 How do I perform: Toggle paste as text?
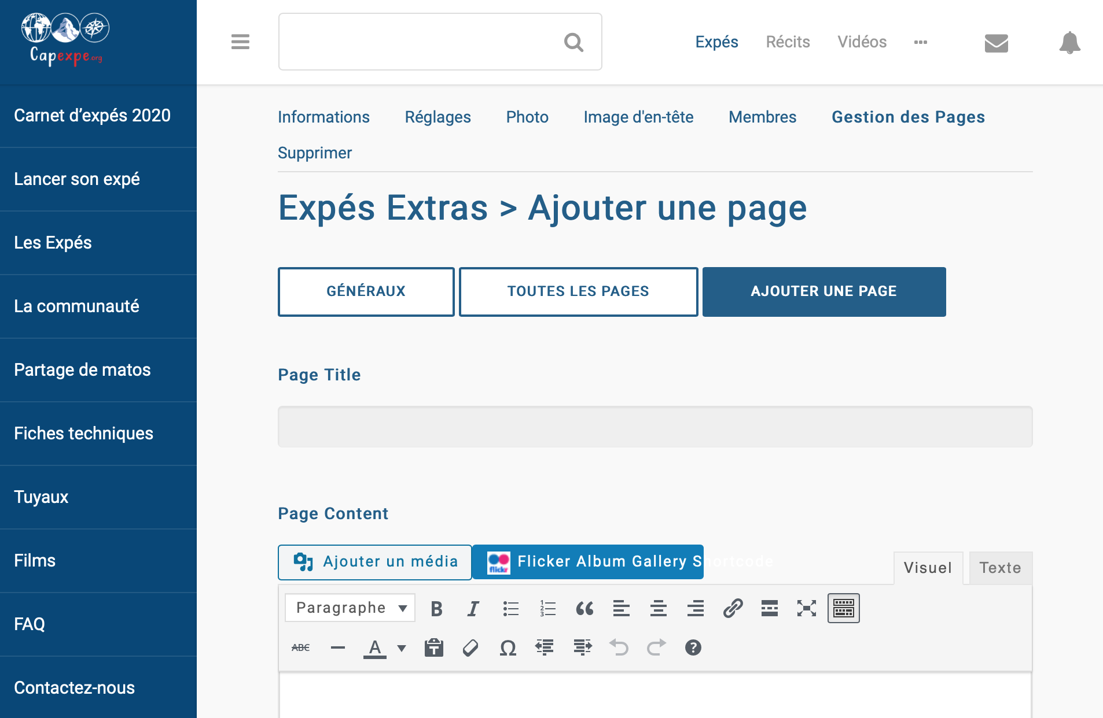tap(434, 647)
